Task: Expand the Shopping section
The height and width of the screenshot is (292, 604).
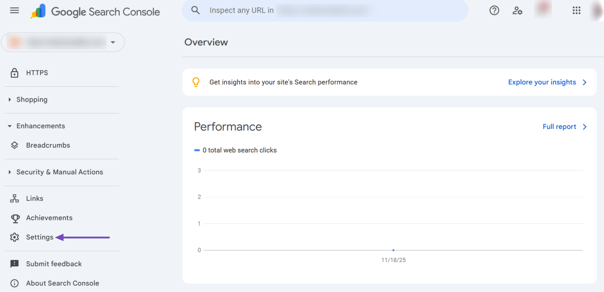Action: point(9,99)
